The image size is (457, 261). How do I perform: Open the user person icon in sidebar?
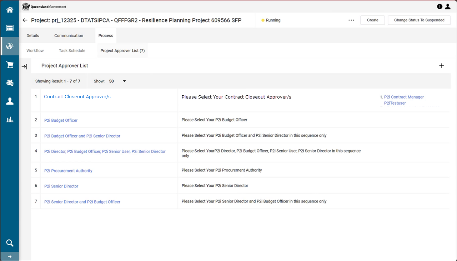(x=10, y=101)
